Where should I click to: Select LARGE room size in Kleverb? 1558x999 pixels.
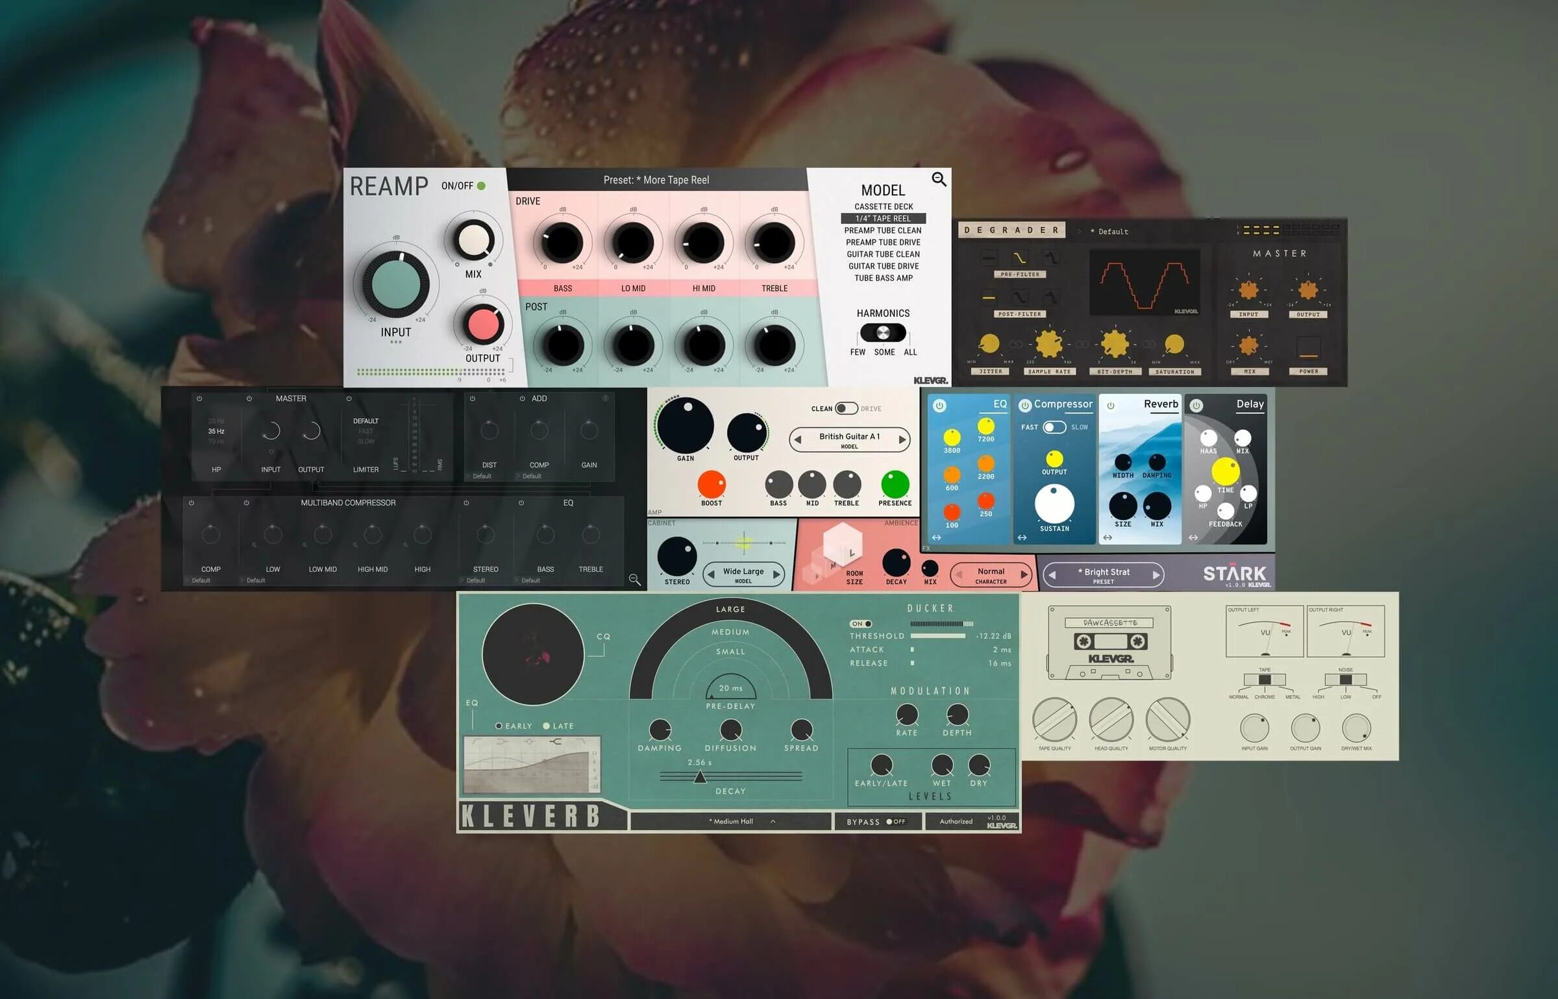pos(730,610)
